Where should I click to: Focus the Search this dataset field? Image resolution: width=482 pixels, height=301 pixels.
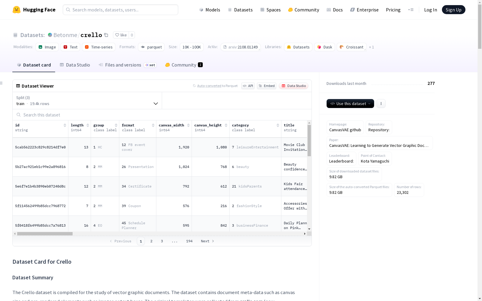162,115
